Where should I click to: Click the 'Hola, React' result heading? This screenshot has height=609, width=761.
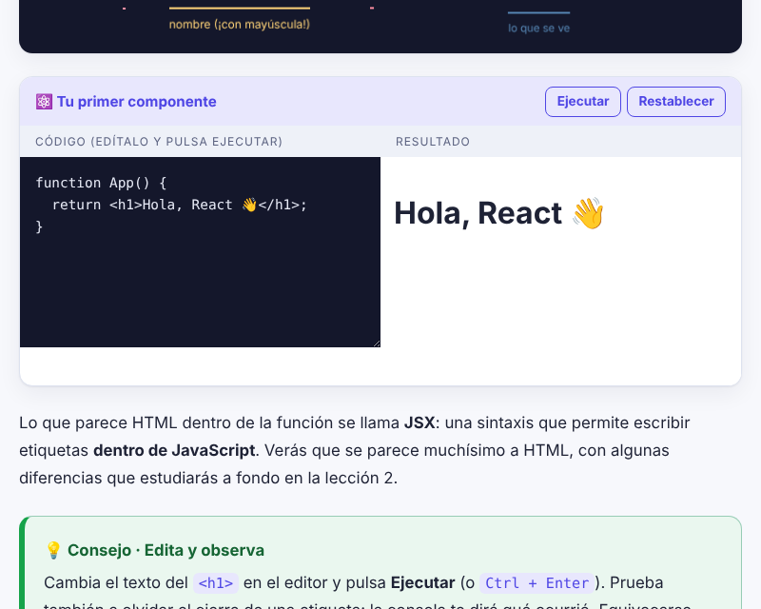[498, 213]
